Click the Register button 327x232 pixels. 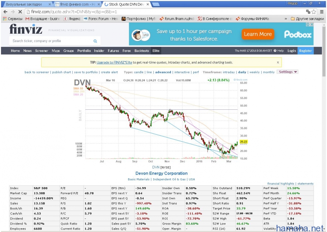[306, 51]
